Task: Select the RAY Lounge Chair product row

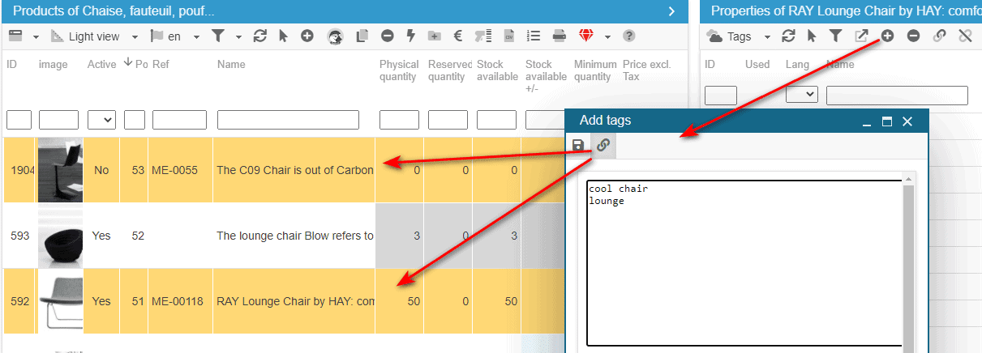Action: (x=295, y=301)
